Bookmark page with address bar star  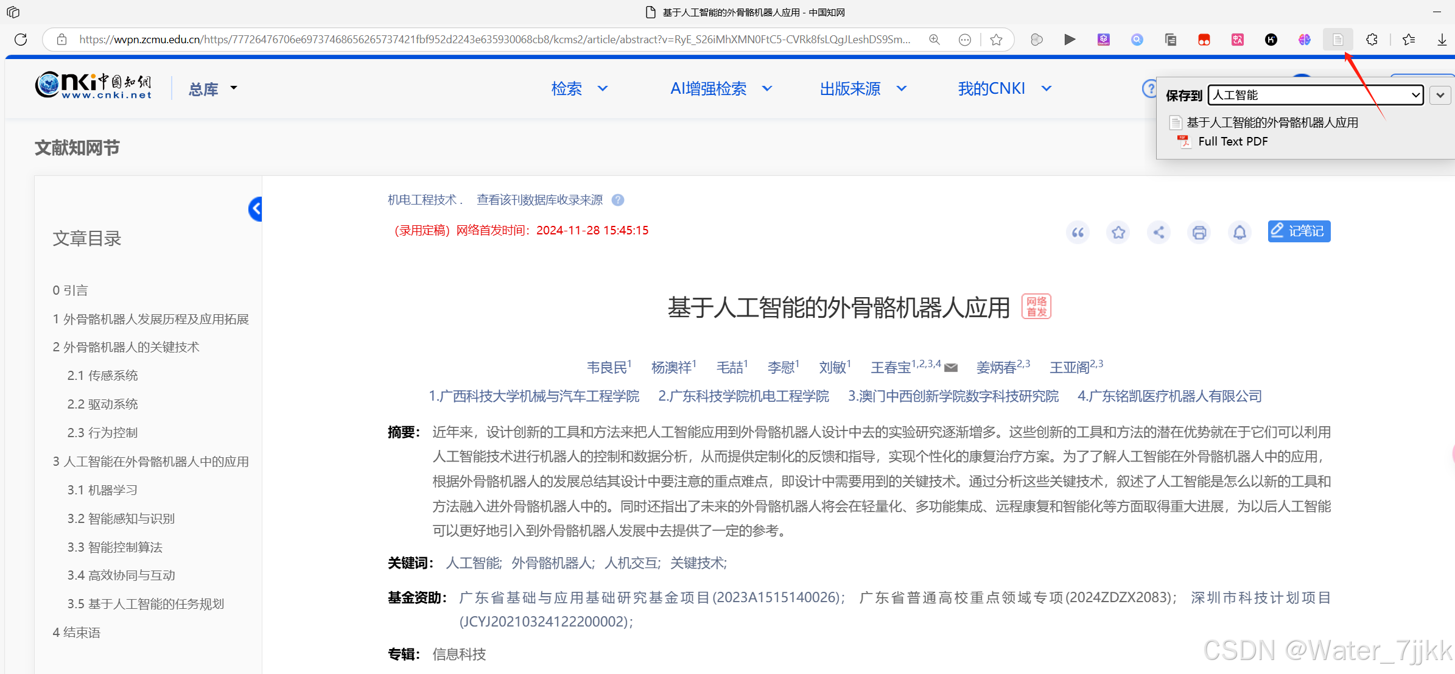[x=996, y=40]
